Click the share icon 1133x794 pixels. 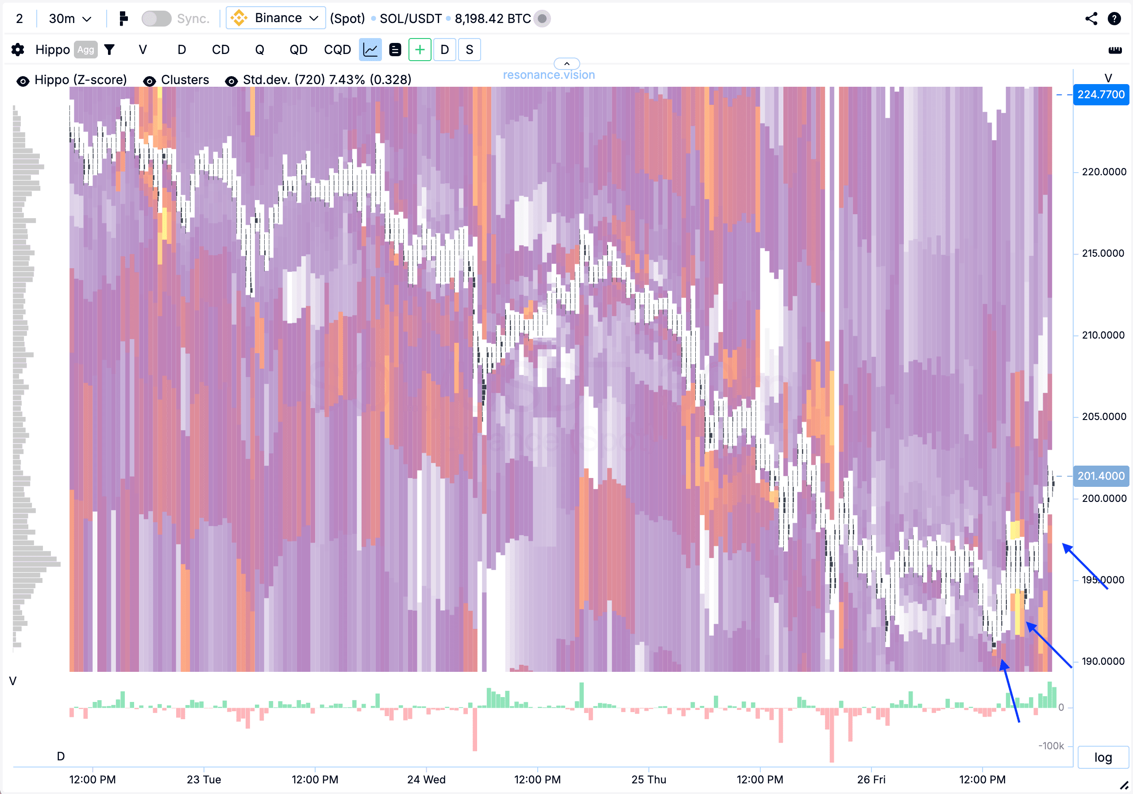(x=1091, y=19)
